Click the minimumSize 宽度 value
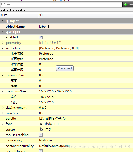Viewport: 133px width, 152px height. point(40,81)
